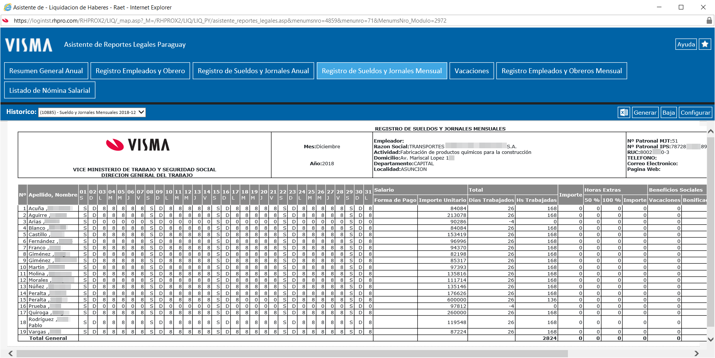Click the Forma de Pago column header

395,200
